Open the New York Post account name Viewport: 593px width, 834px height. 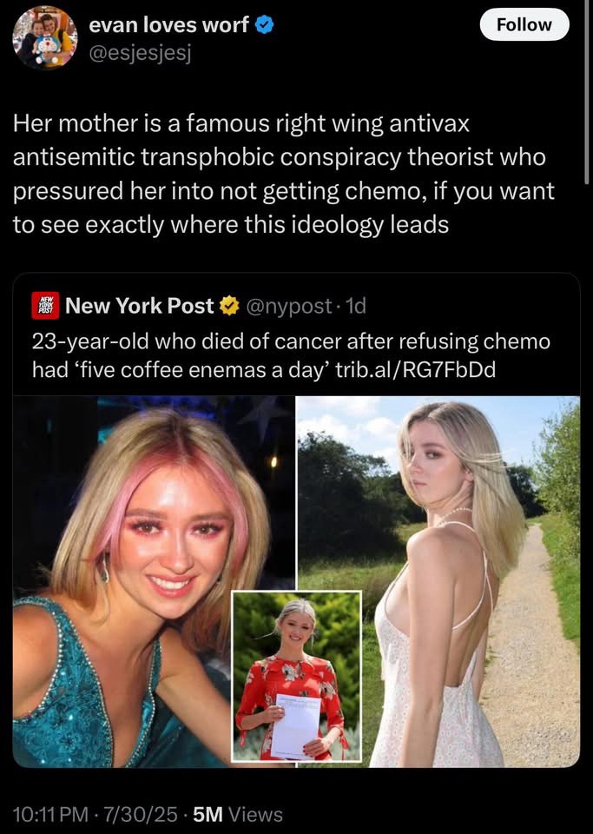(x=139, y=305)
